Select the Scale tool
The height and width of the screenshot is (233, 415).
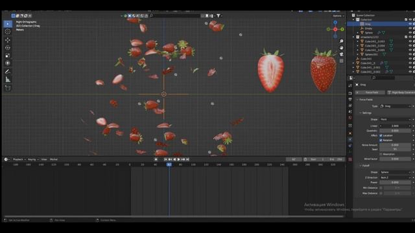(8, 56)
